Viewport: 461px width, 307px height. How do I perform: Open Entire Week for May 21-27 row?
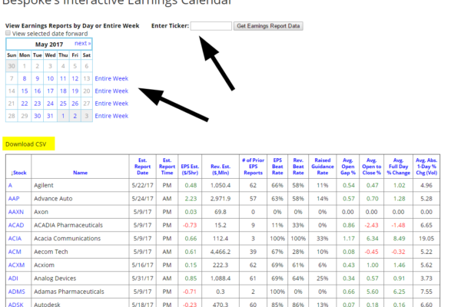111,104
